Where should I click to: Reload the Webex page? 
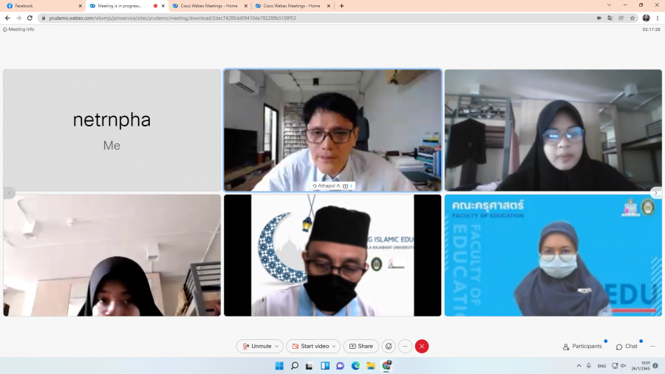(x=30, y=18)
